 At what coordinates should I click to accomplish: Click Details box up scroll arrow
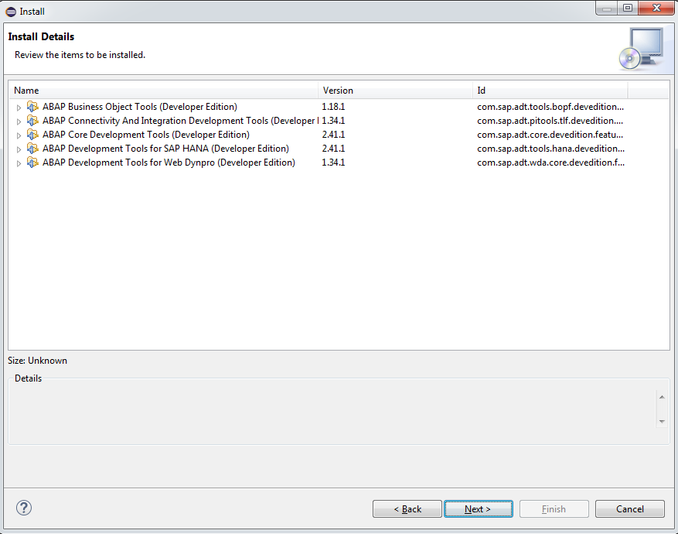click(x=662, y=397)
